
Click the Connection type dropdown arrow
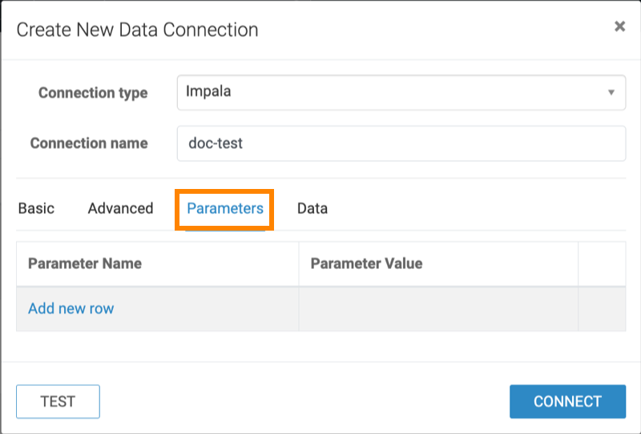tap(611, 92)
